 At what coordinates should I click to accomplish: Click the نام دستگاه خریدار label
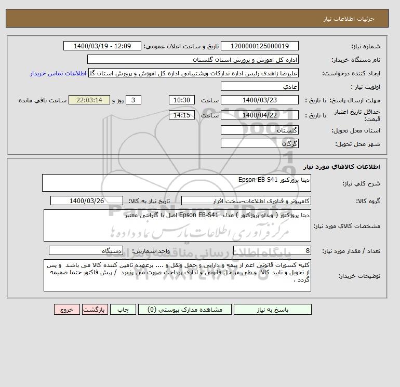[356, 60]
